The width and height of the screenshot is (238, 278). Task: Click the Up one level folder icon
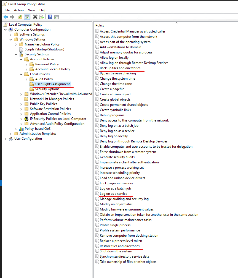pos(20,17)
